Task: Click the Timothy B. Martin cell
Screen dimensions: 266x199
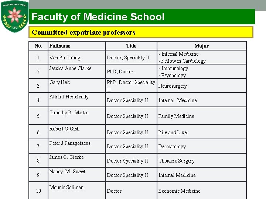Action: (x=69, y=112)
